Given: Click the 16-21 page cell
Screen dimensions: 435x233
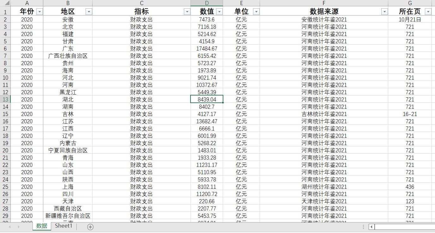Looking at the screenshot, I should coord(410,114).
